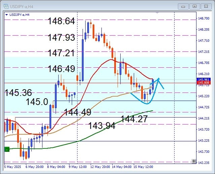Click the chart window icon in the title bar
The image size is (215, 174).
pyautogui.click(x=6, y=6)
